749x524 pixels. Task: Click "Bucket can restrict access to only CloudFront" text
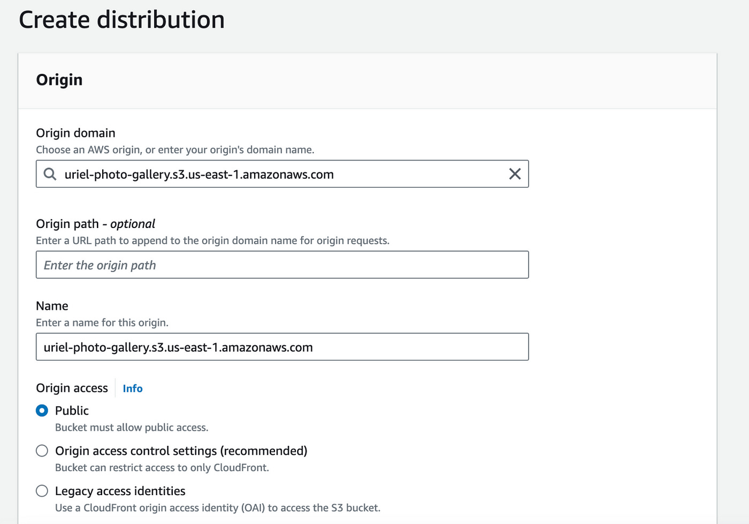pyautogui.click(x=162, y=468)
